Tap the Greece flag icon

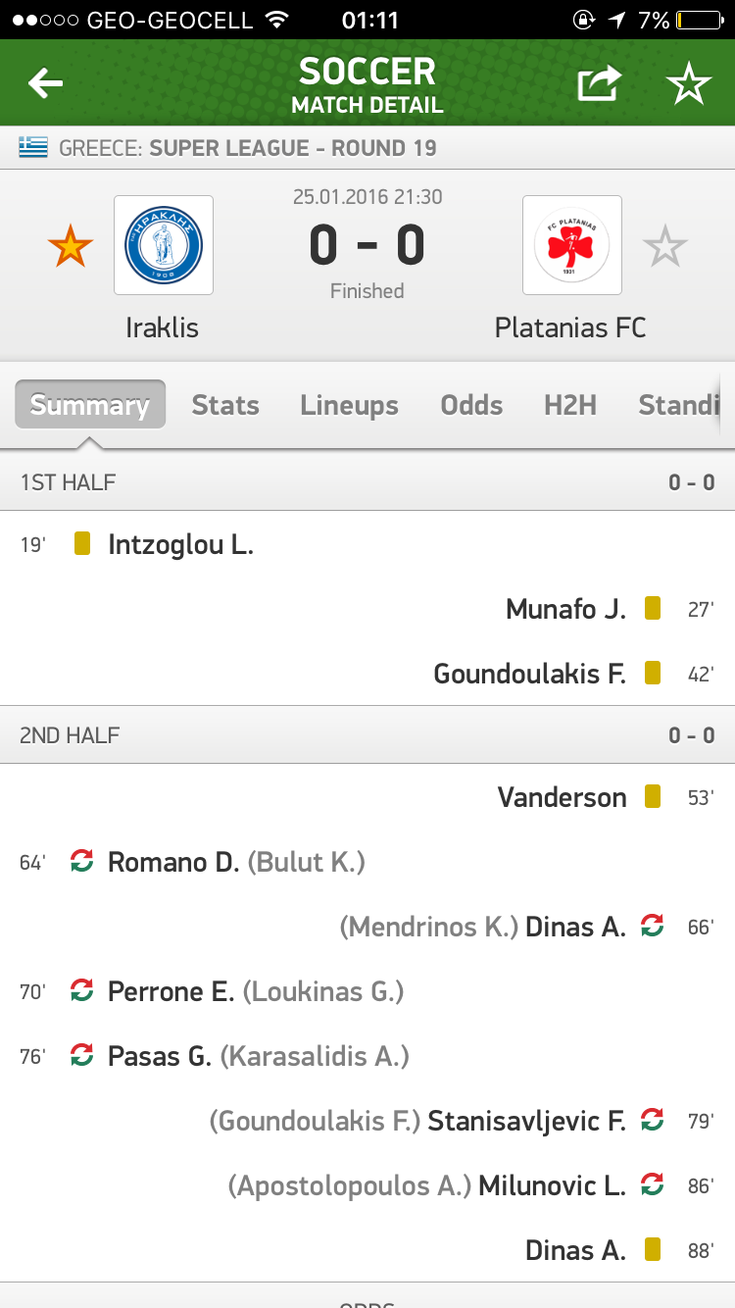[x=33, y=148]
